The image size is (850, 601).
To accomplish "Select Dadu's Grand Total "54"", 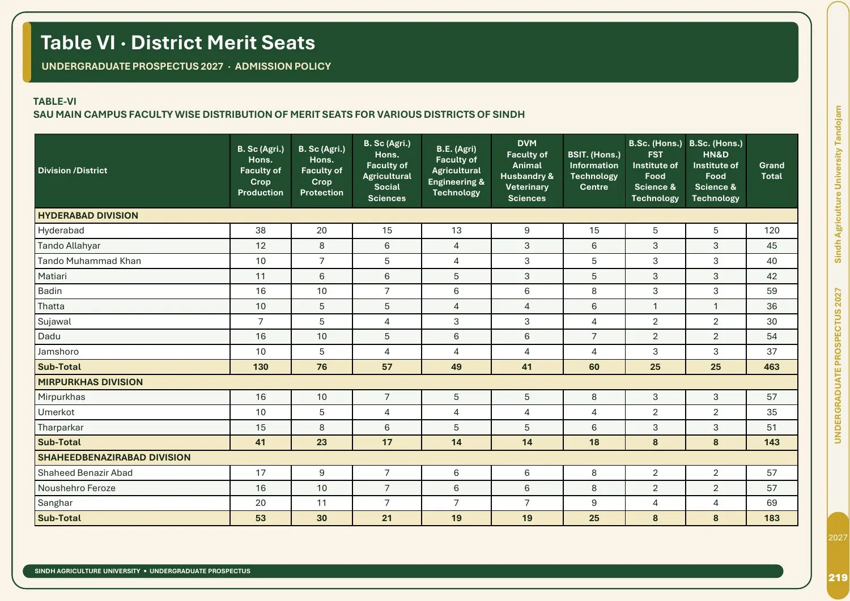I will (x=772, y=336).
